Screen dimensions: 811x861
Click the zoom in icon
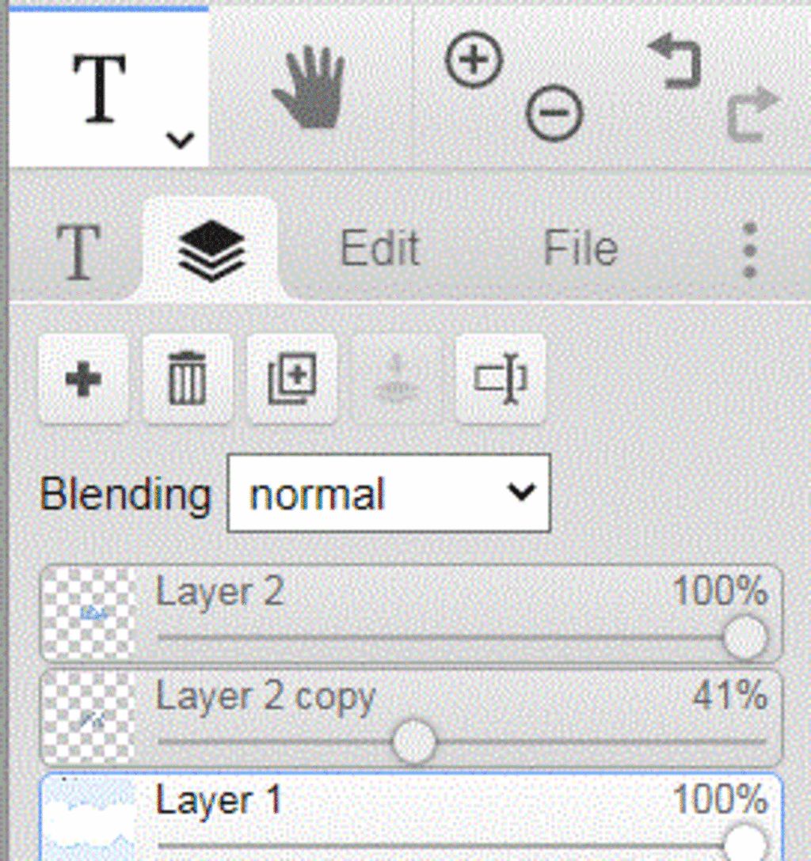474,61
